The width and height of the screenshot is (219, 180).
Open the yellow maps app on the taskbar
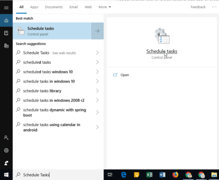137,175
